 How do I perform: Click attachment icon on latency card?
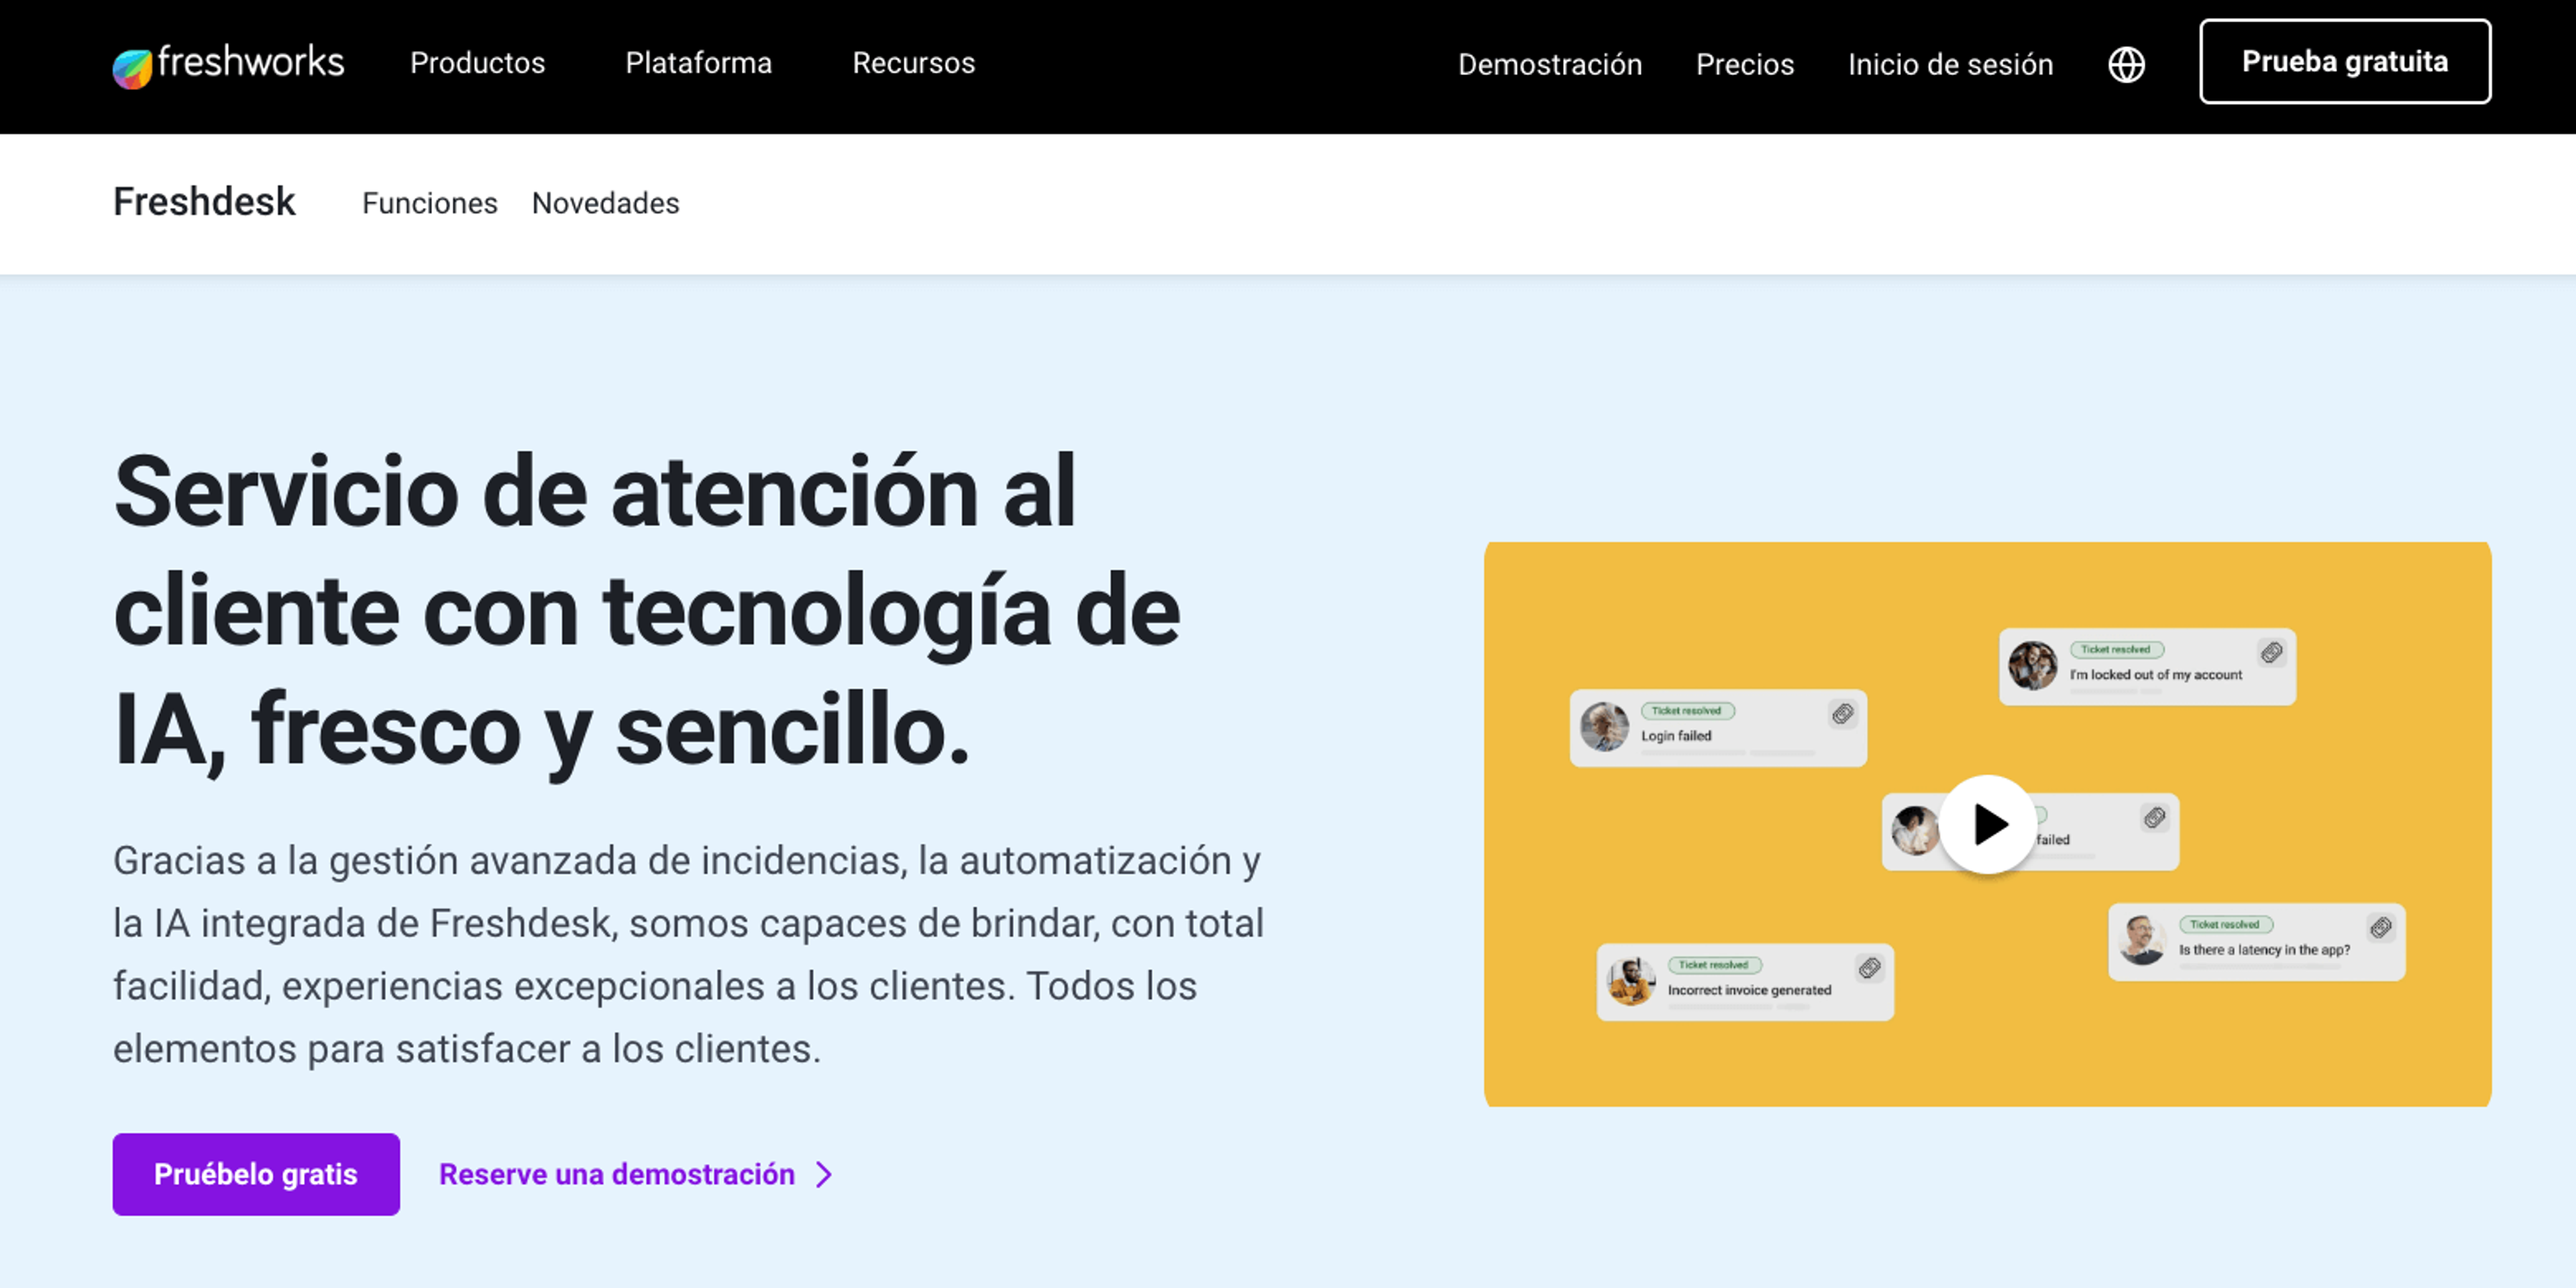tap(2381, 927)
